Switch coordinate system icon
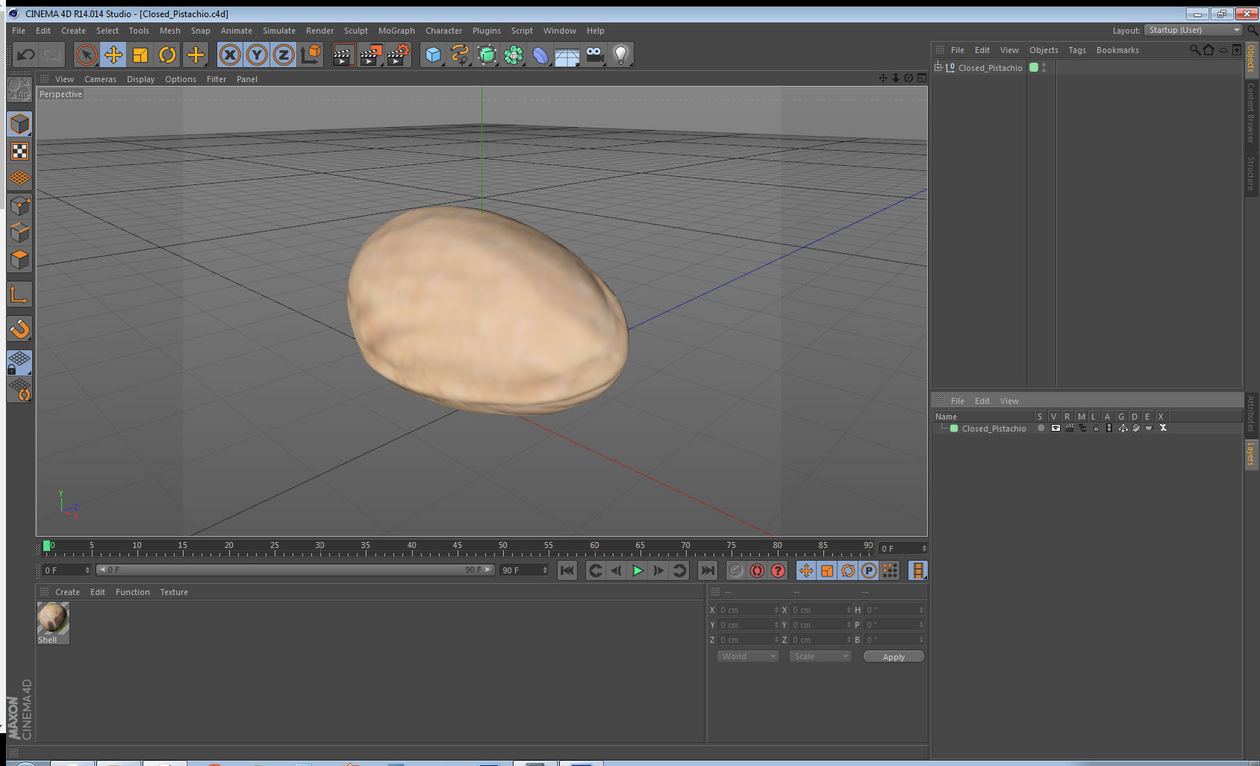Screen dimensions: 1260x766 (x=311, y=55)
